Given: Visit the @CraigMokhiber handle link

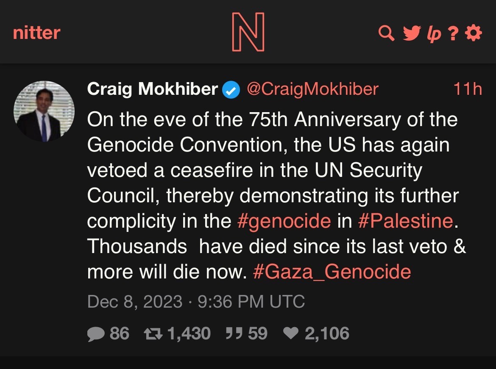Looking at the screenshot, I should tap(312, 89).
